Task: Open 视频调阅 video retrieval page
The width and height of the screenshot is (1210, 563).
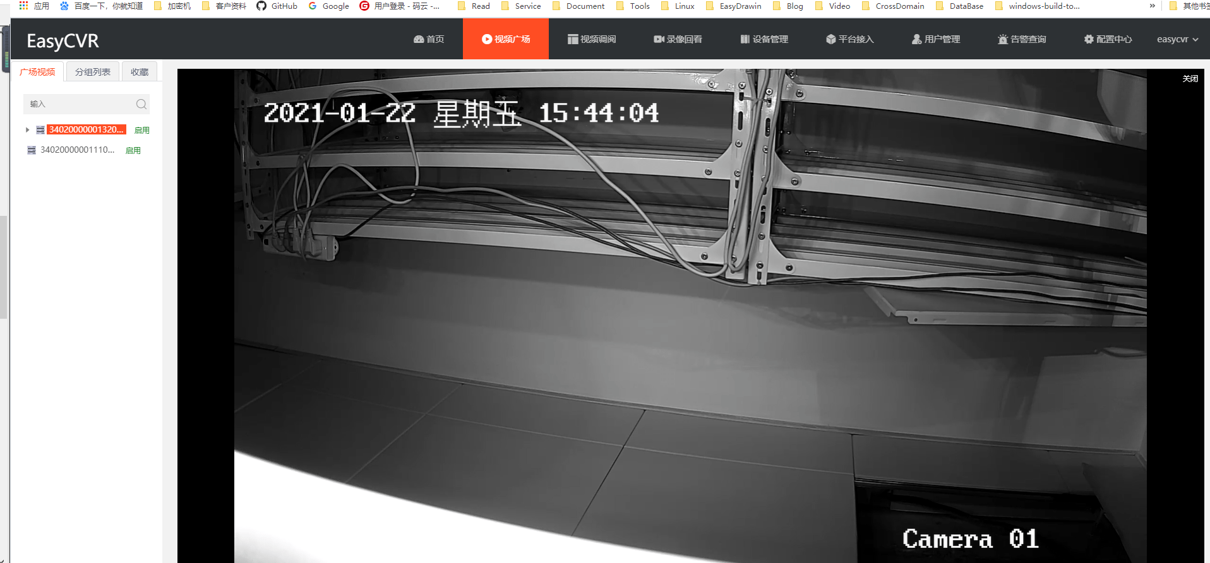Action: pos(591,39)
